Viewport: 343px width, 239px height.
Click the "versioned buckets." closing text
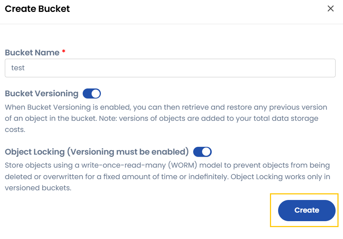coord(38,188)
